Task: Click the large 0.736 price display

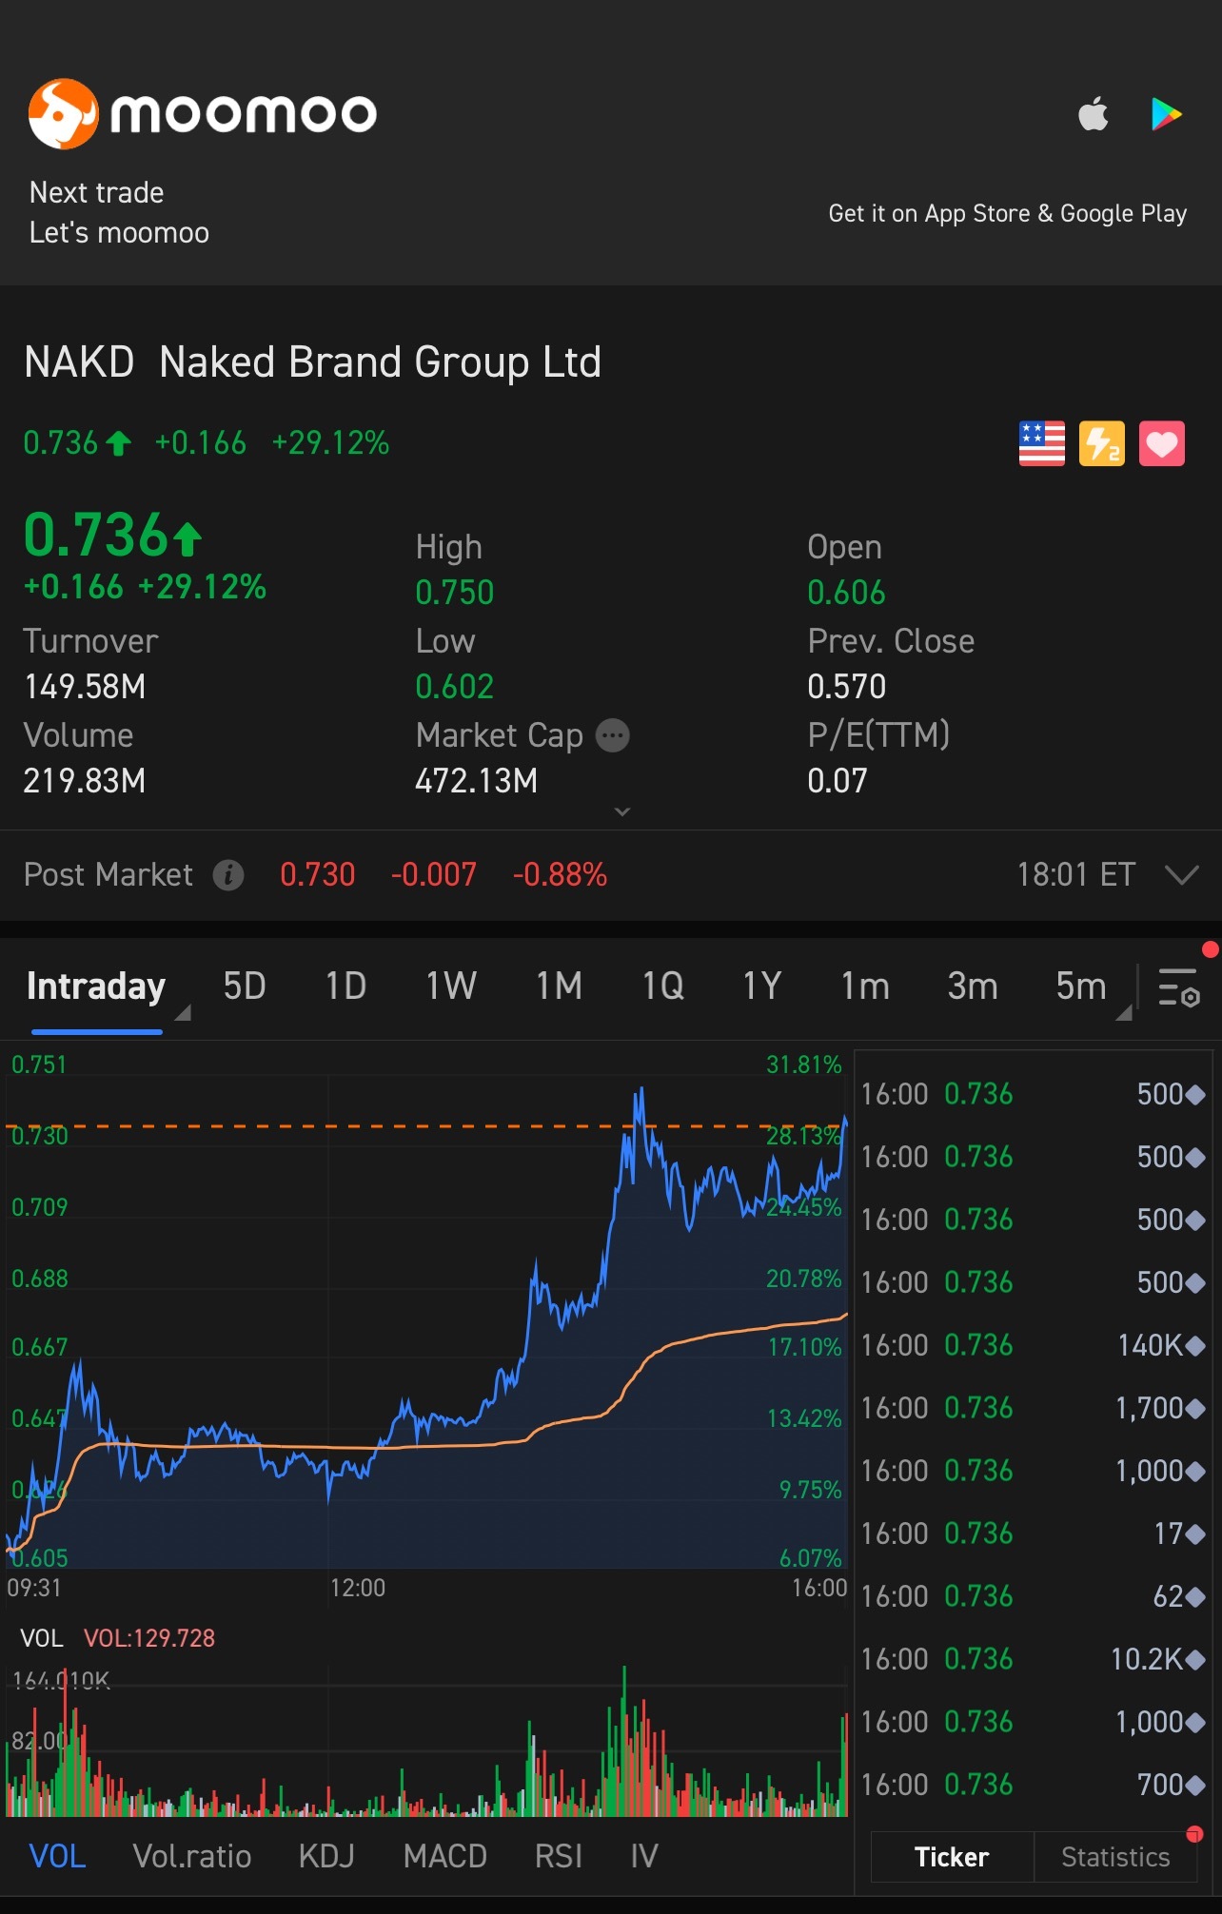Action: point(113,536)
